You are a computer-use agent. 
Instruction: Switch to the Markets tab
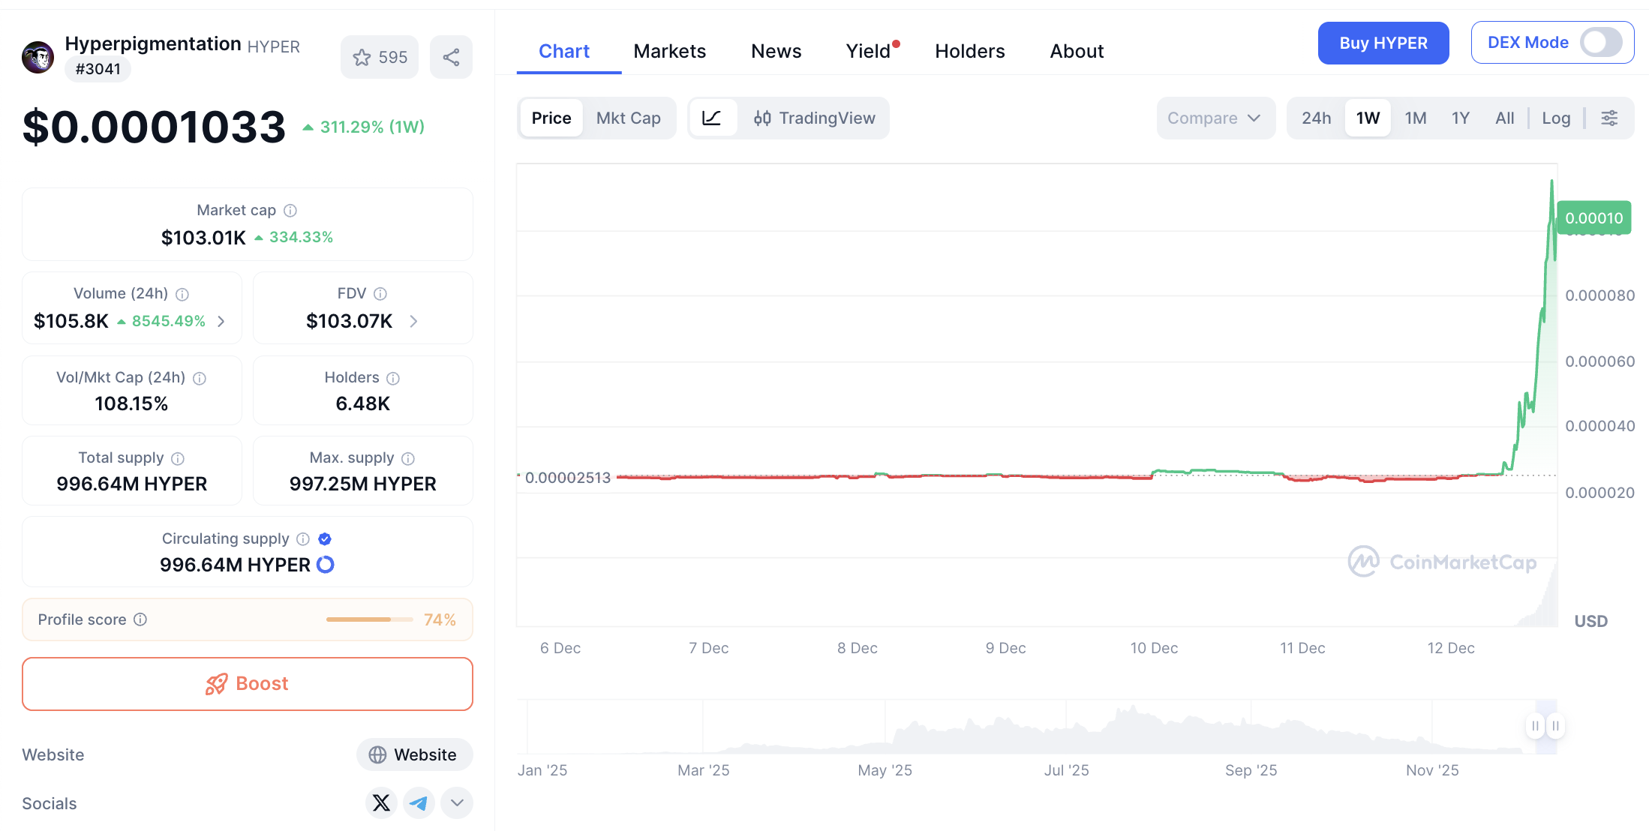(669, 51)
